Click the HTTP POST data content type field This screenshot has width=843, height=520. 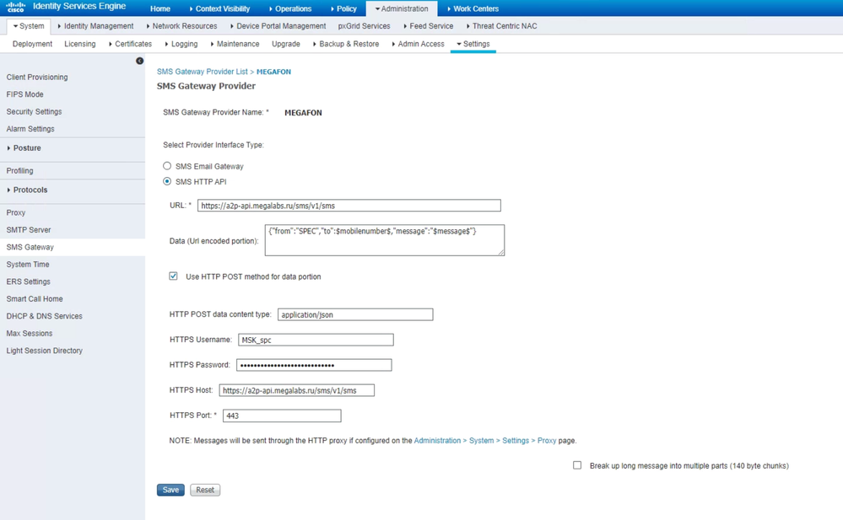(355, 314)
